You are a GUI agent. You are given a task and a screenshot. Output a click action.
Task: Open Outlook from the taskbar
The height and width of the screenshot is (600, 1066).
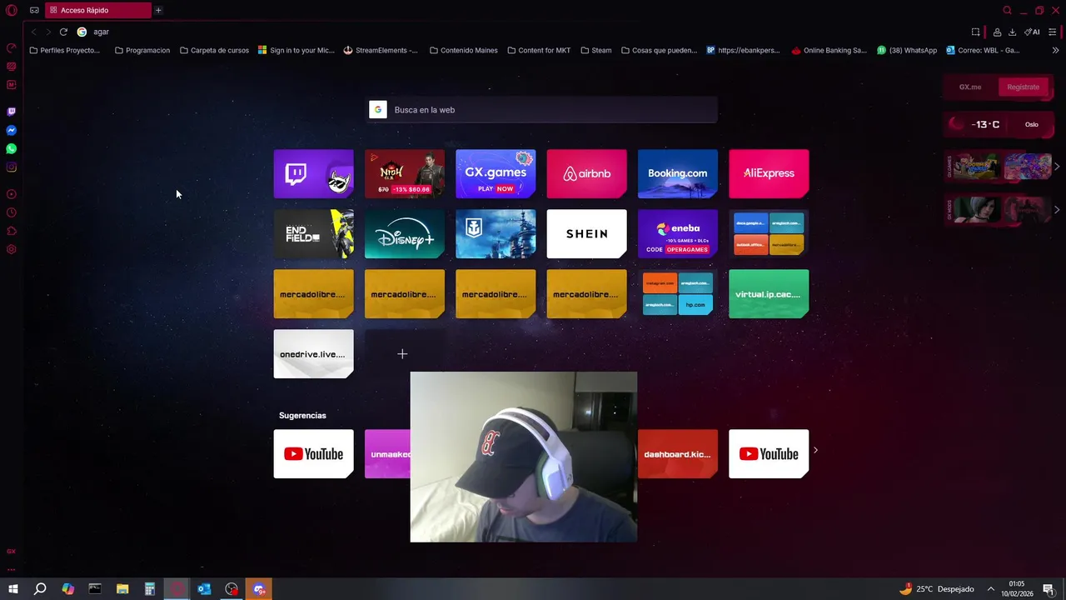coord(204,589)
